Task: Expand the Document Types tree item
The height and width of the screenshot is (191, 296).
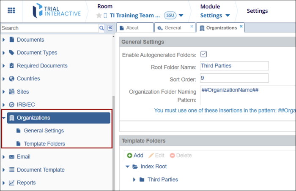Action: pos(4,53)
